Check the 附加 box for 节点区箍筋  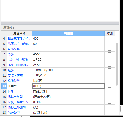[110, 75]
